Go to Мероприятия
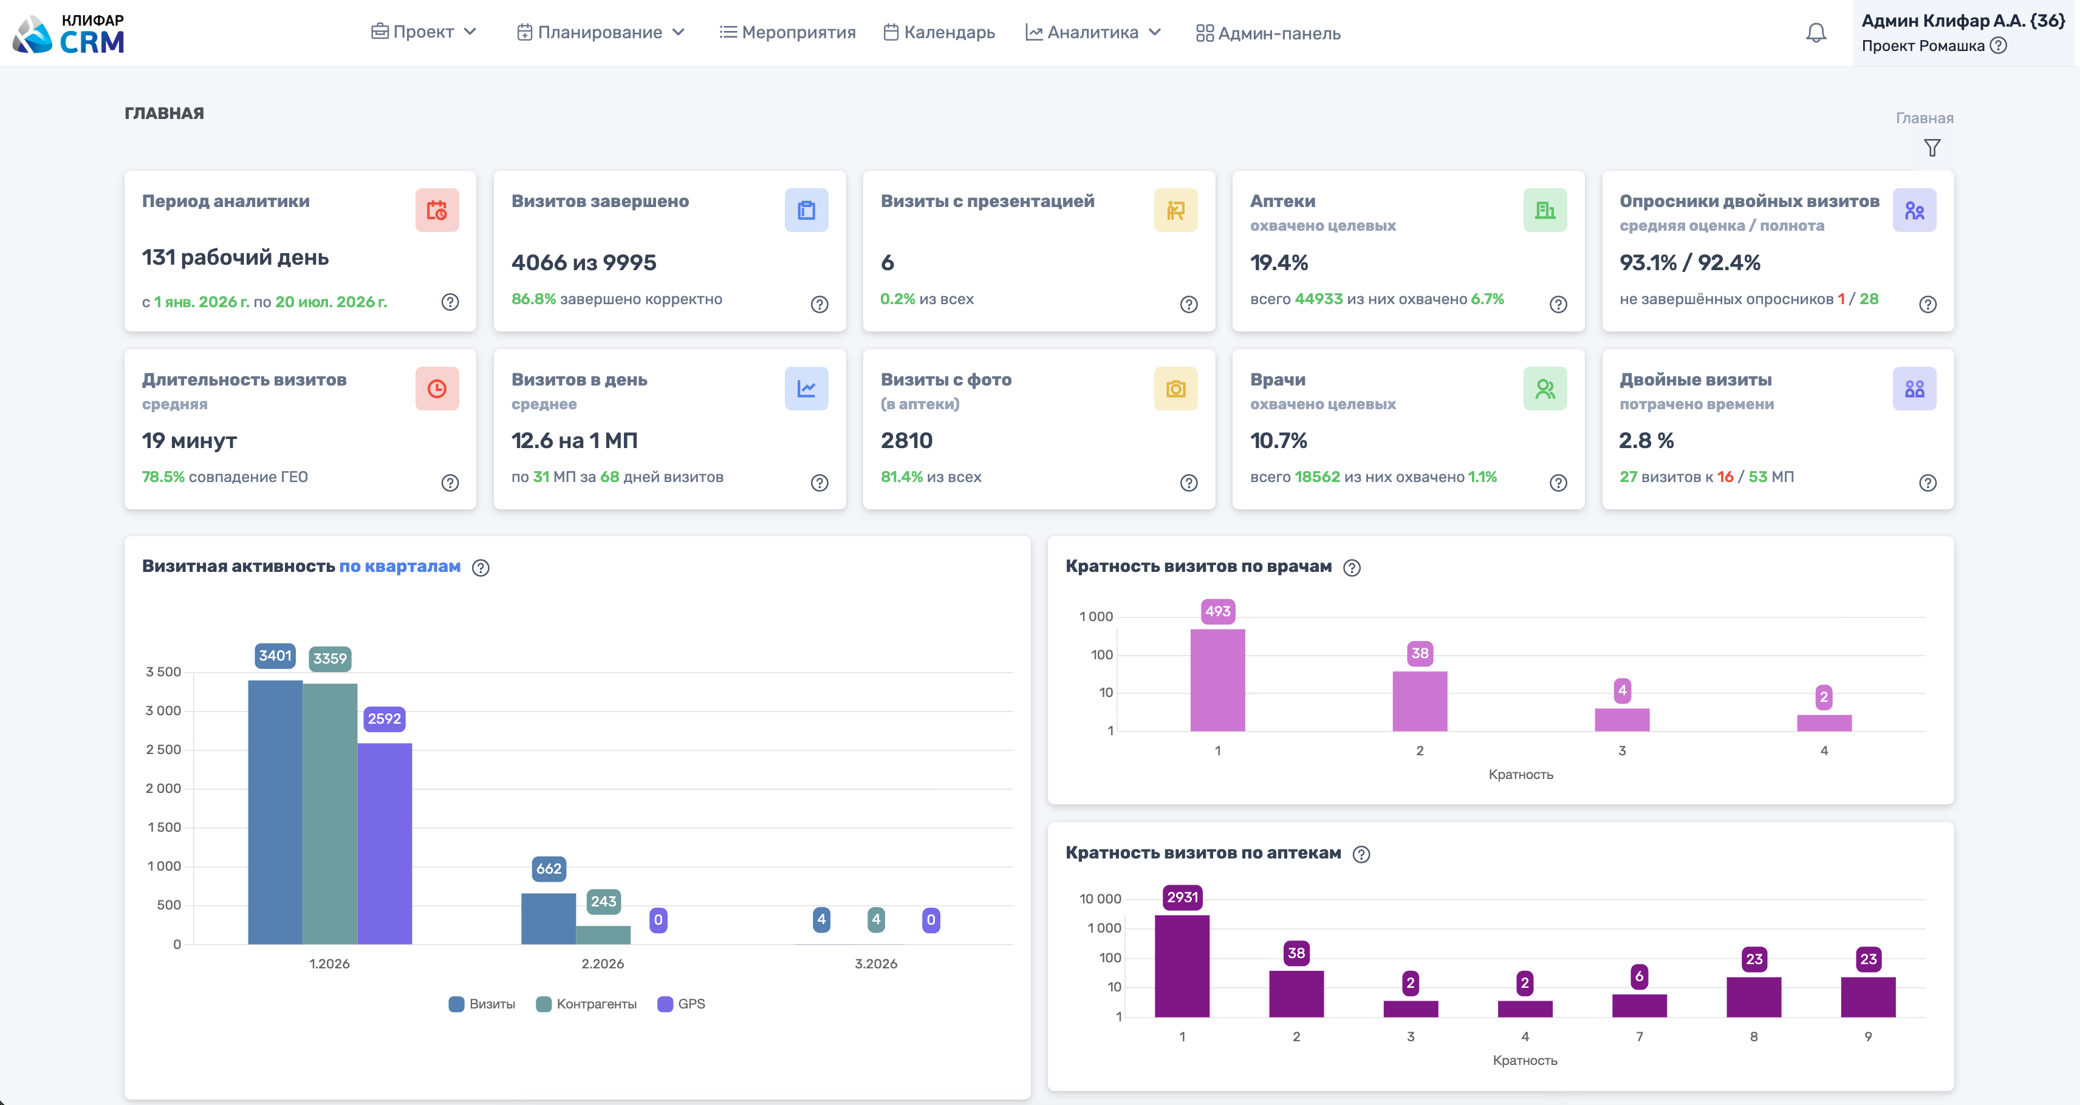Image resolution: width=2080 pixels, height=1105 pixels. (x=787, y=32)
